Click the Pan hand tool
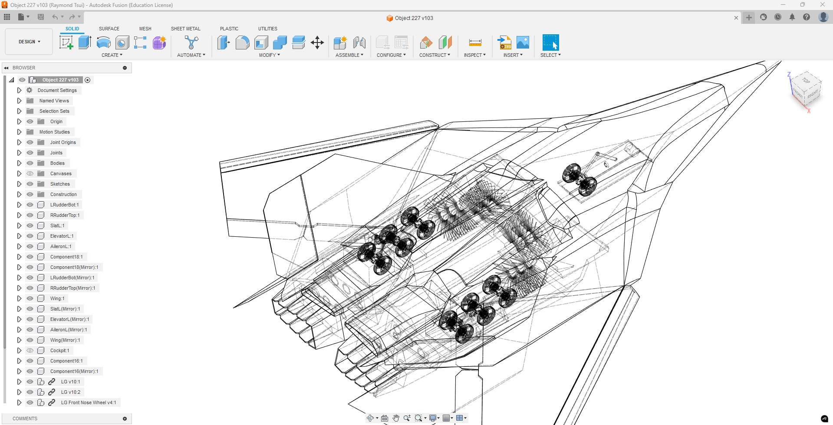The height and width of the screenshot is (425, 833). (x=396, y=418)
